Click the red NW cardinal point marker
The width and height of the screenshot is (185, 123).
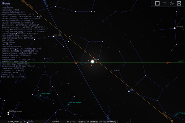coord(168,63)
